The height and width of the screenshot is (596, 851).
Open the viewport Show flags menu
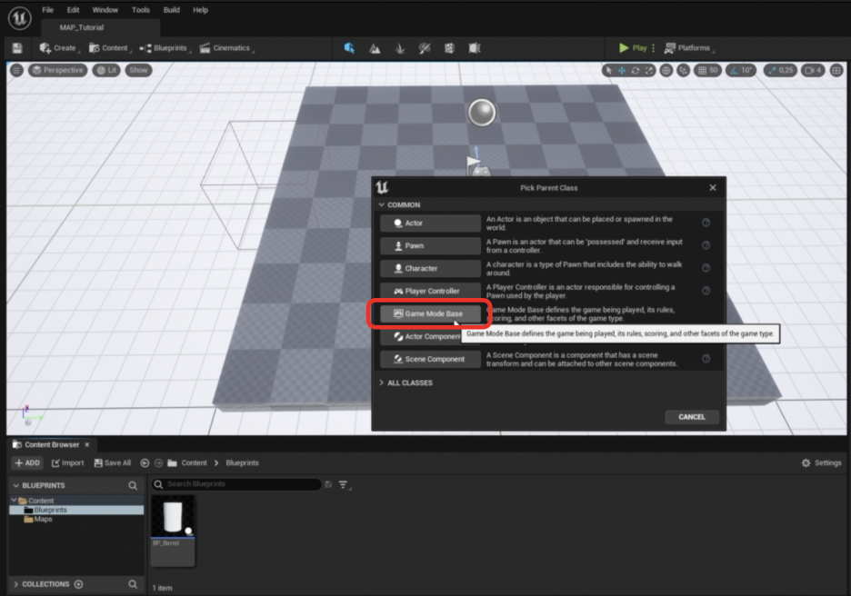pyautogui.click(x=138, y=70)
